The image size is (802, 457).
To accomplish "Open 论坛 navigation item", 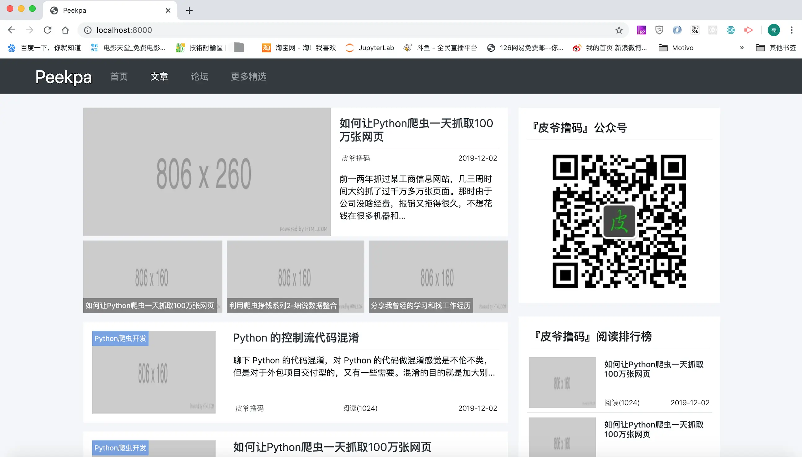I will tap(199, 76).
